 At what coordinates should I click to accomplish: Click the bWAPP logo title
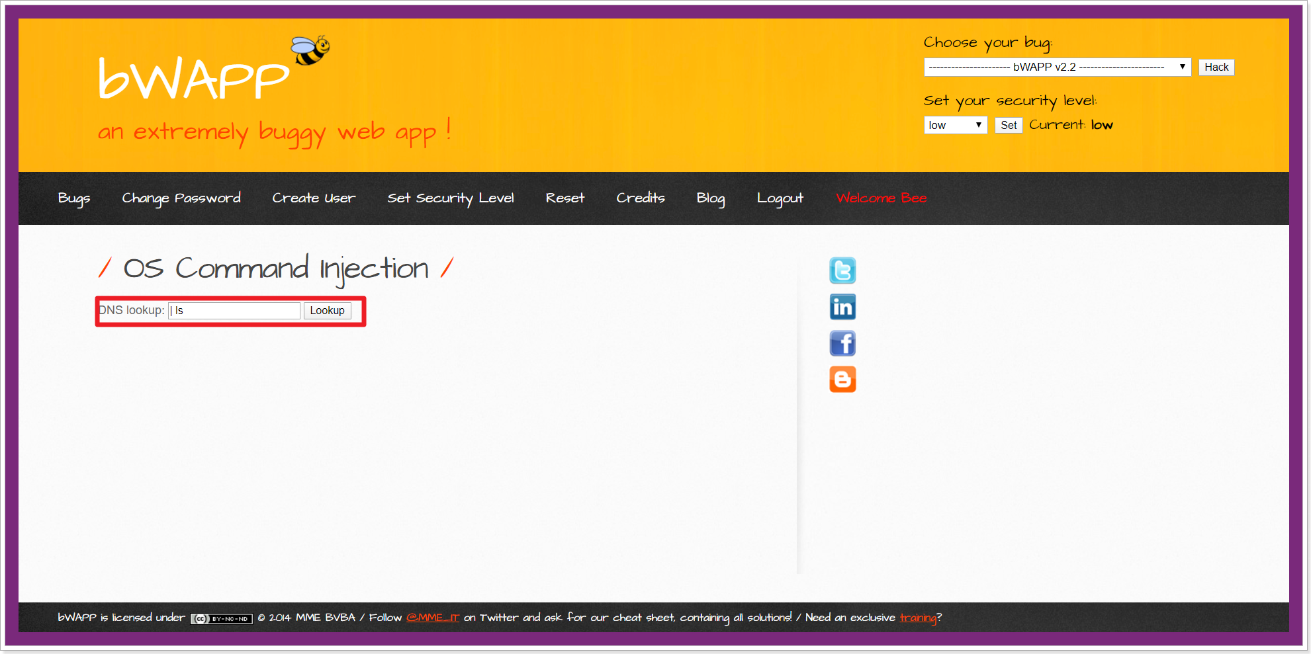point(194,79)
